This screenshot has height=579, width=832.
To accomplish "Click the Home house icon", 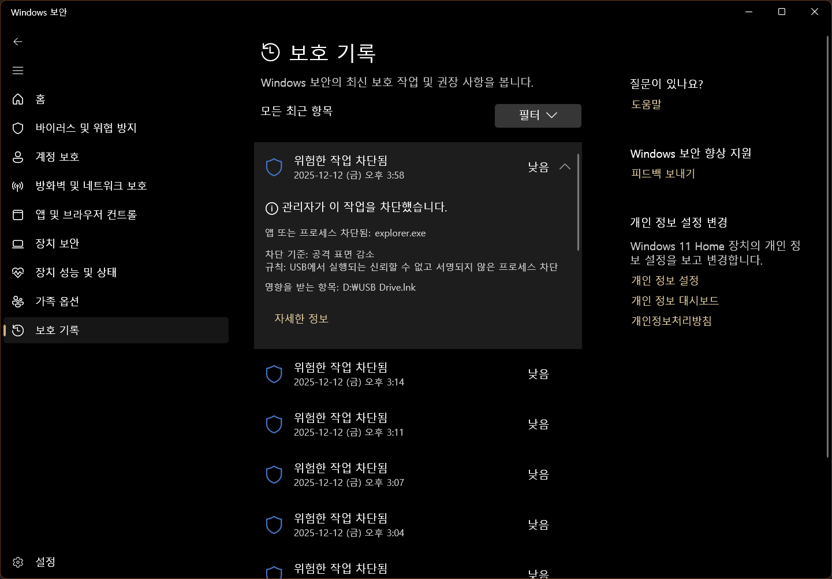I will point(18,99).
